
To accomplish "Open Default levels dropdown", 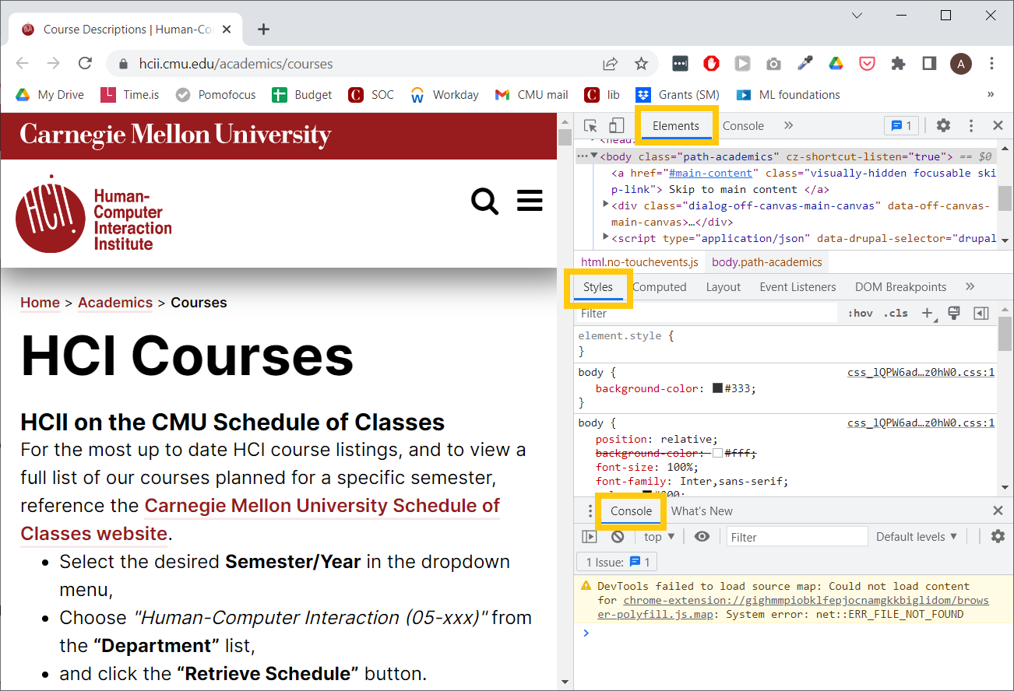I will 916,537.
